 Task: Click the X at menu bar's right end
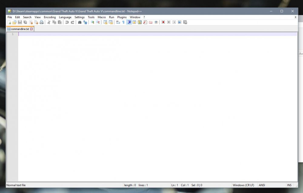pos(295,17)
